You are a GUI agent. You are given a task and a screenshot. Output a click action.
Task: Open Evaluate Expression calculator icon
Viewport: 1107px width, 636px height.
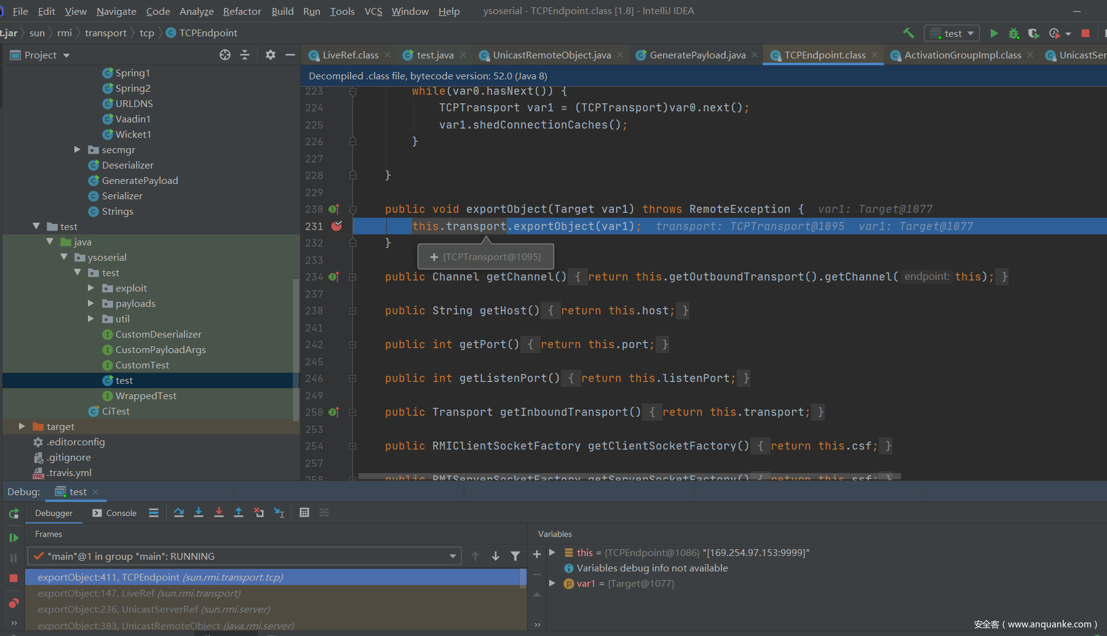tap(304, 512)
